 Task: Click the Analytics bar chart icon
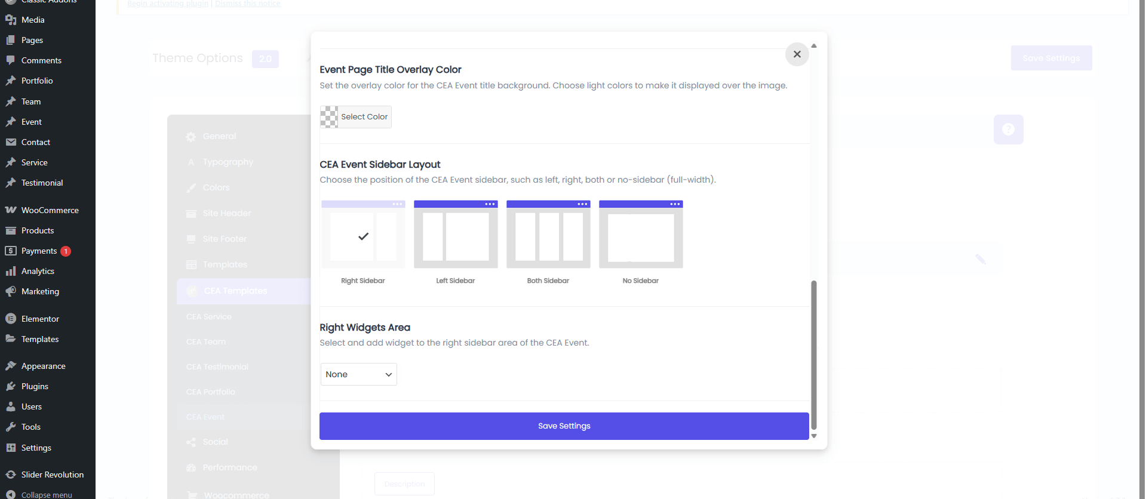pos(11,271)
